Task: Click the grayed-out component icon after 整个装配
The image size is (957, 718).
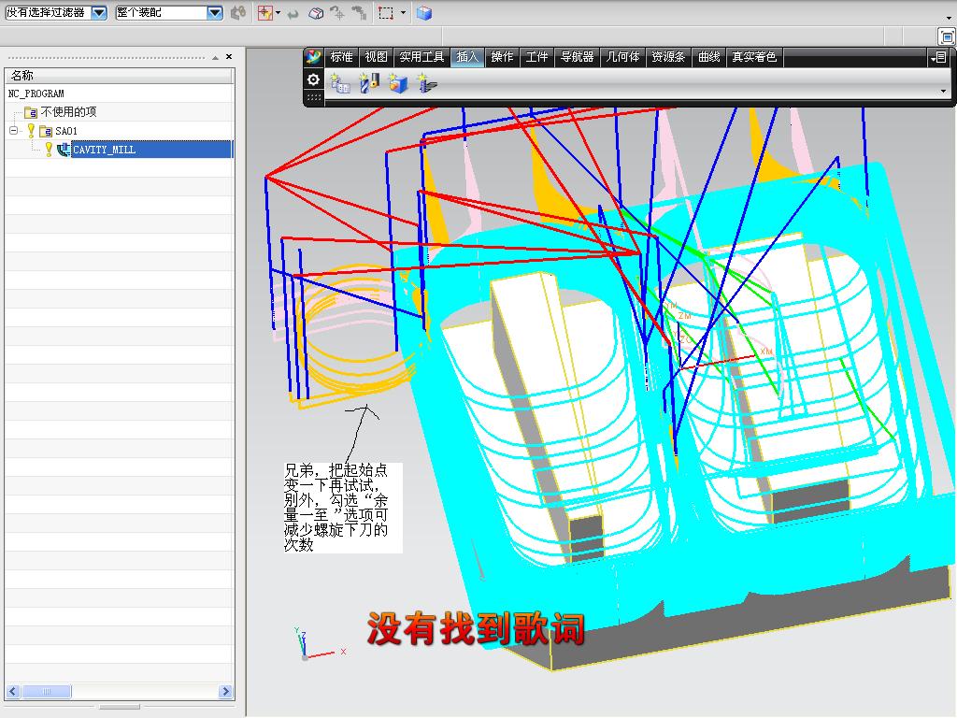Action: pyautogui.click(x=238, y=13)
